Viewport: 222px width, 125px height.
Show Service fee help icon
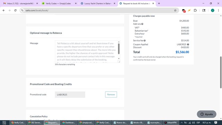click(145, 41)
